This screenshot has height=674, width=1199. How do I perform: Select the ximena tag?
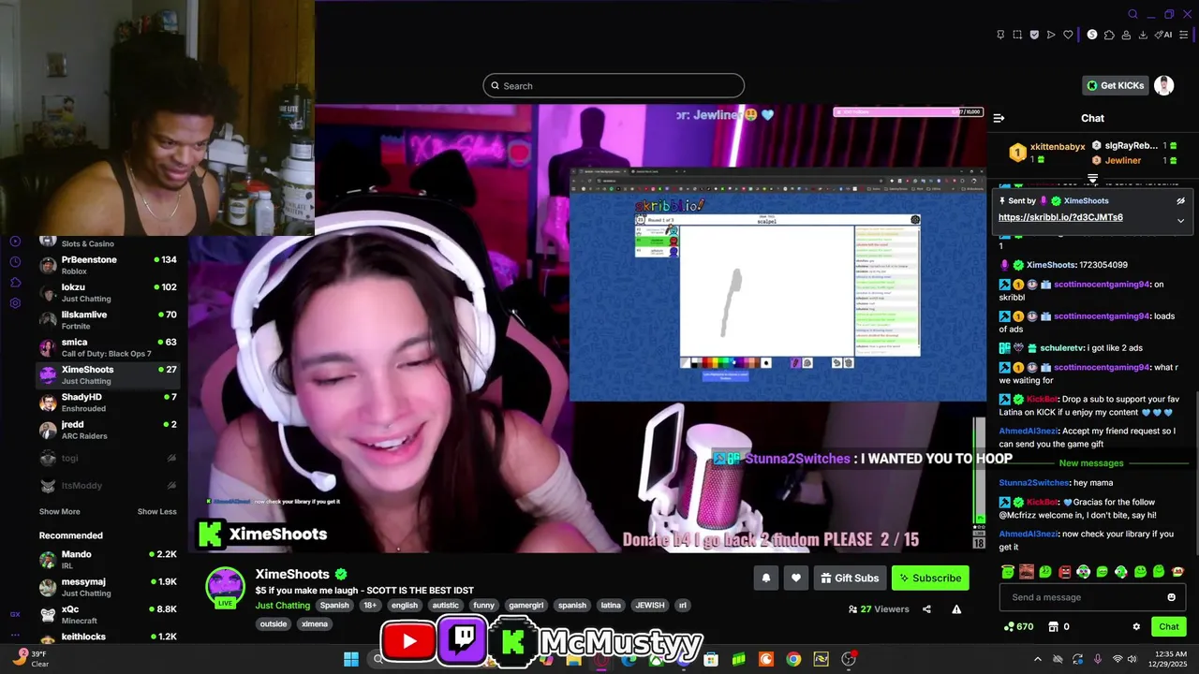click(314, 624)
